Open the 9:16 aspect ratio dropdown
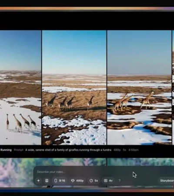 60,181
